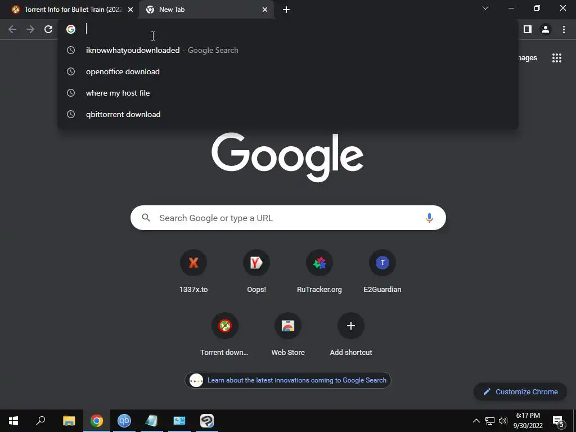Image resolution: width=576 pixels, height=432 pixels.
Task: Open the Torrent down... shortcut
Action: (x=224, y=334)
